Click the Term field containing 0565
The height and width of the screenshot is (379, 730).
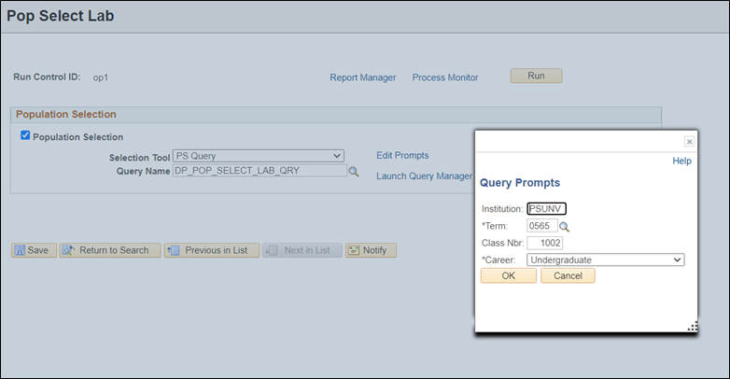542,226
